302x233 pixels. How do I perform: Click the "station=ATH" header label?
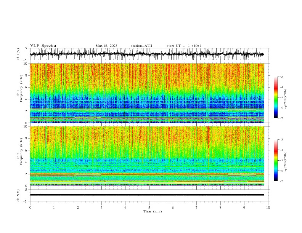(141, 46)
